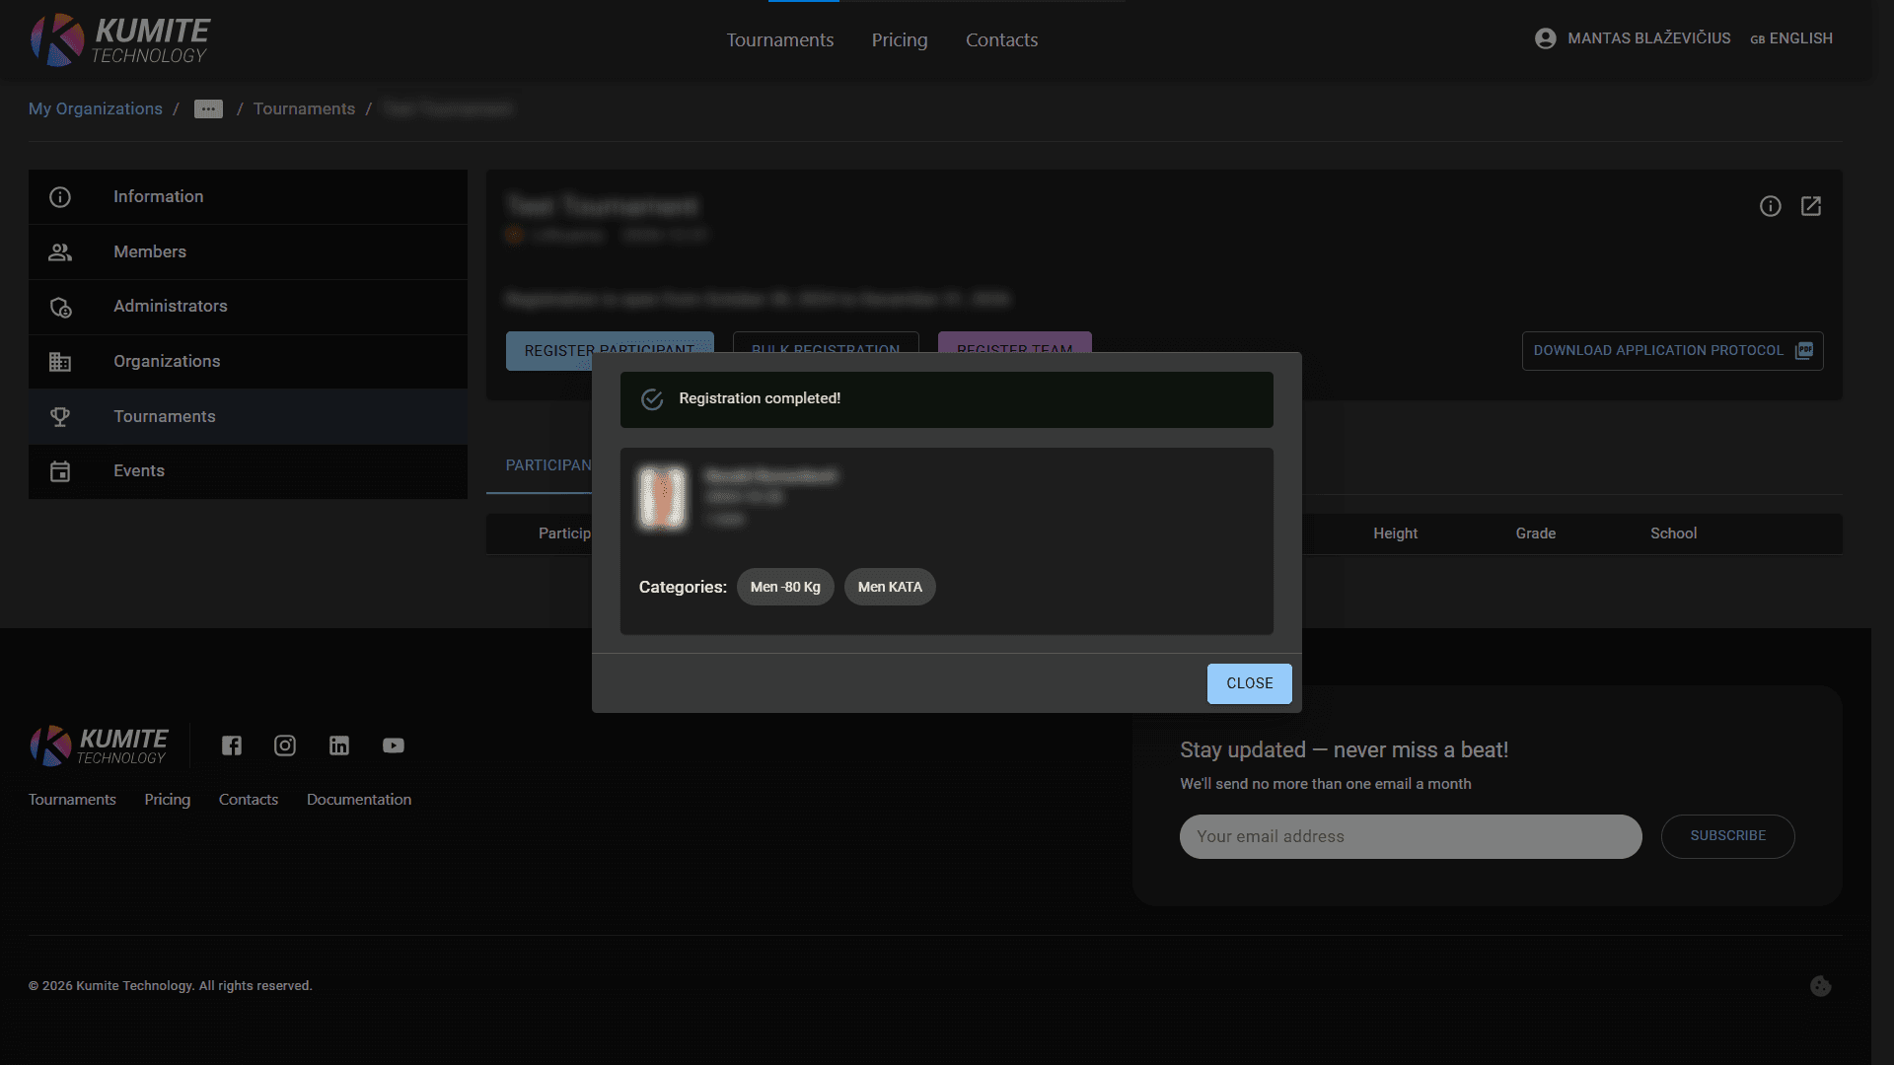Image resolution: width=1894 pixels, height=1065 pixels.
Task: Open the Pricing menu item
Action: coord(899,39)
